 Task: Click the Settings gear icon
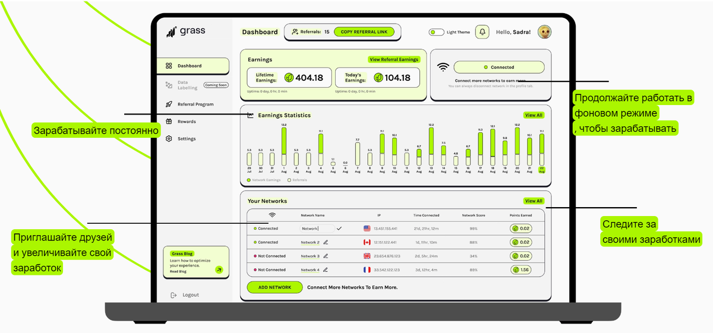click(x=169, y=139)
